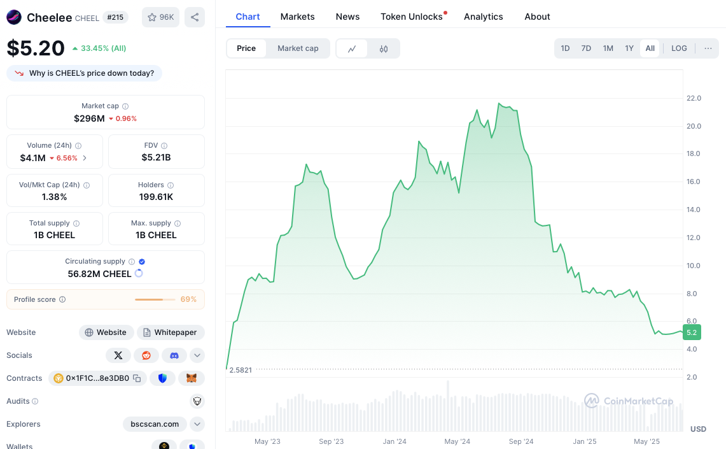Click the 56.82M CHEEL supply value
Screen dimensions: 726x449
tap(99, 274)
